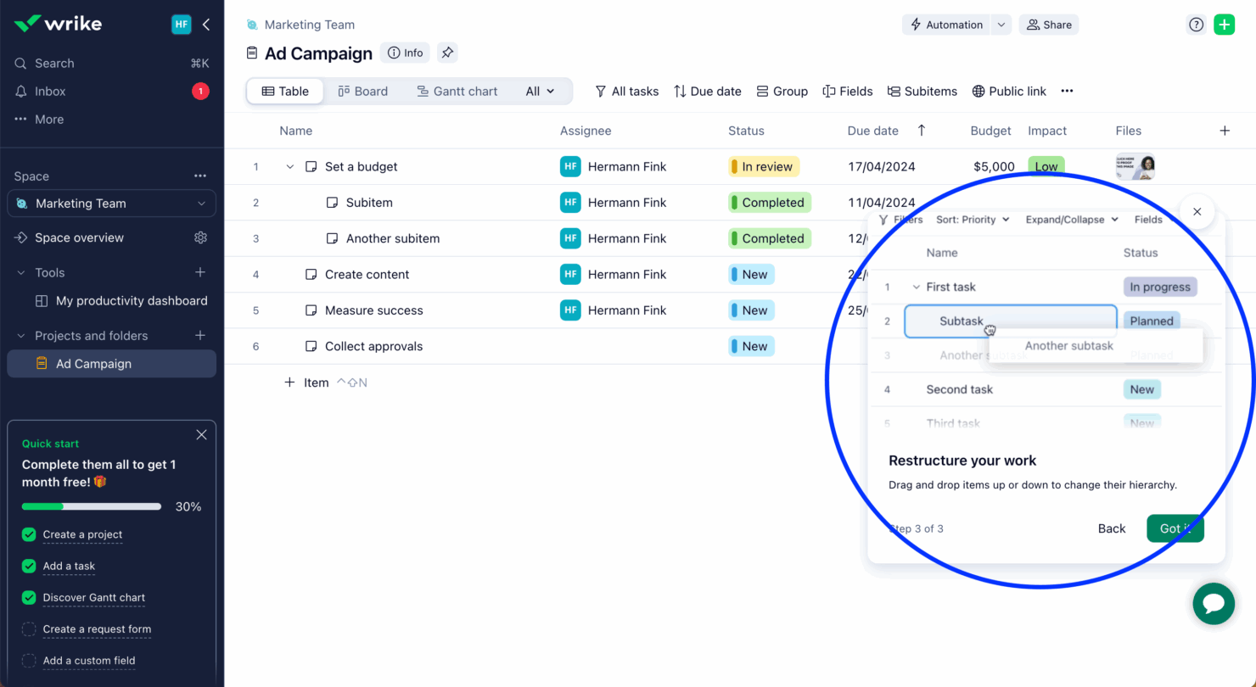This screenshot has width=1256, height=687.
Task: Collapse the Set a budget row
Action: pyautogui.click(x=290, y=167)
